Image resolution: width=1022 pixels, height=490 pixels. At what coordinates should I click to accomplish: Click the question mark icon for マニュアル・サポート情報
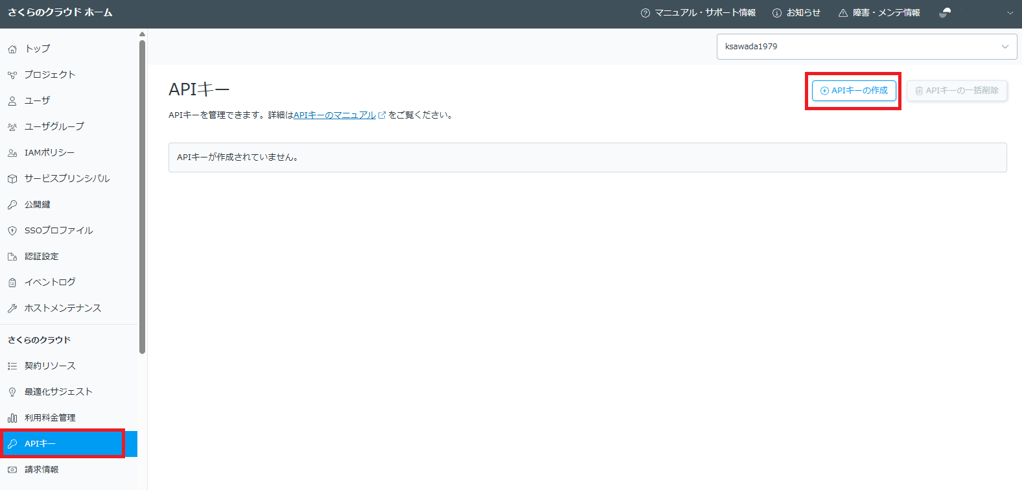coord(645,13)
